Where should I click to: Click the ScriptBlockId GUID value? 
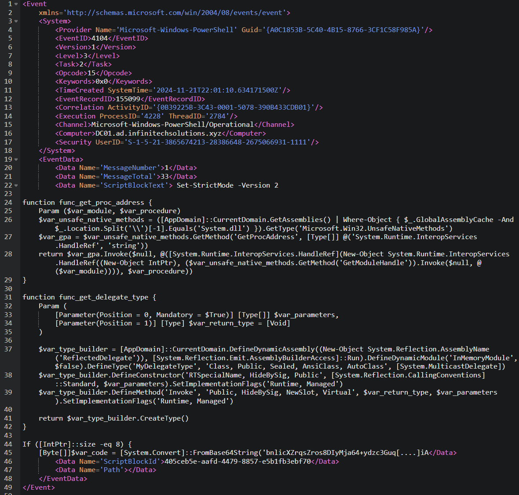[238, 462]
